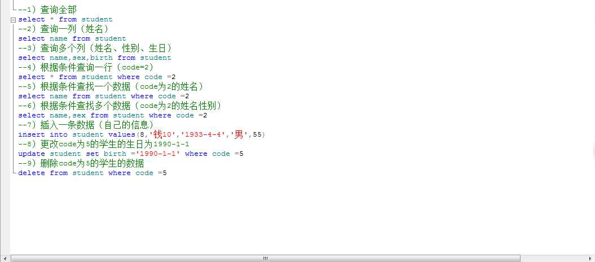
Task: Click line 'select name,sex from student where code =2'
Action: click(113, 115)
